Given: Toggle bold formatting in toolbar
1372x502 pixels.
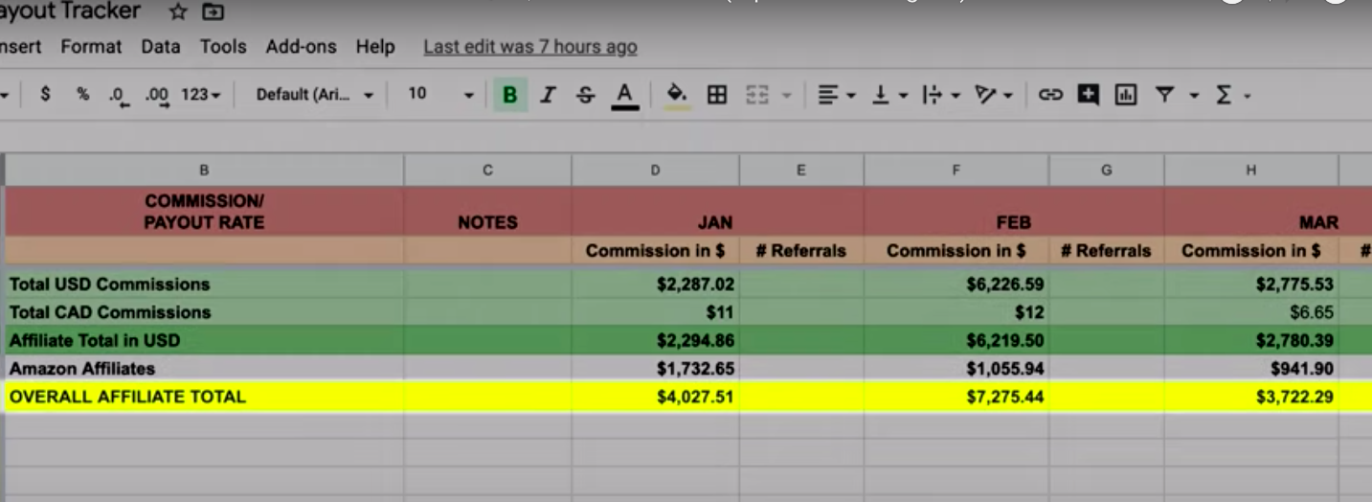Looking at the screenshot, I should click(509, 95).
